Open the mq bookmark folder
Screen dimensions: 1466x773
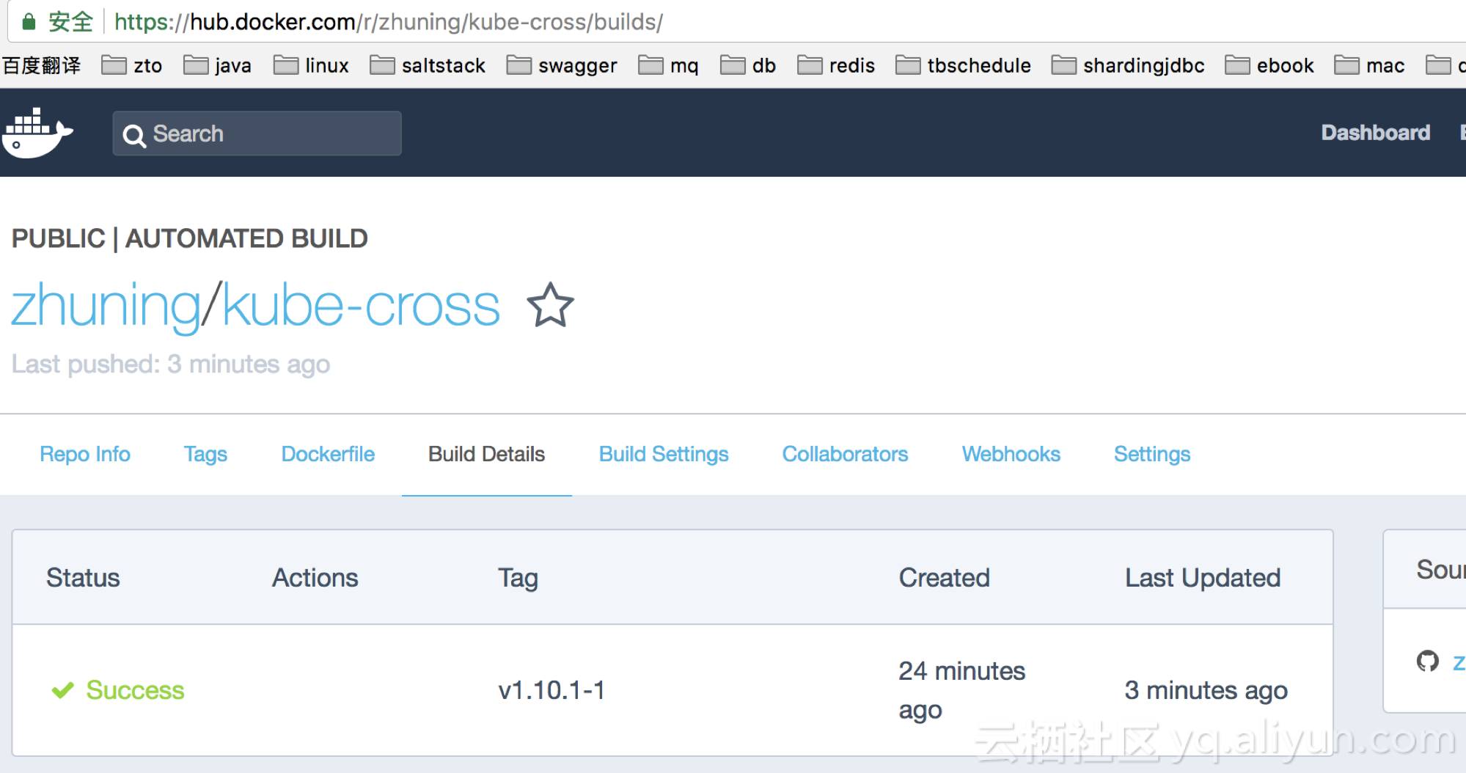pyautogui.click(x=668, y=65)
